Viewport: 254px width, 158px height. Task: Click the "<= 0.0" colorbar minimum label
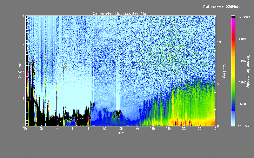[244, 126]
